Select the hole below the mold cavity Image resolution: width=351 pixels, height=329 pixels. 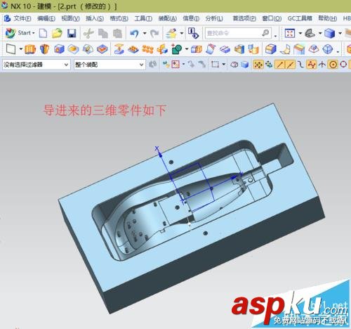(206, 233)
